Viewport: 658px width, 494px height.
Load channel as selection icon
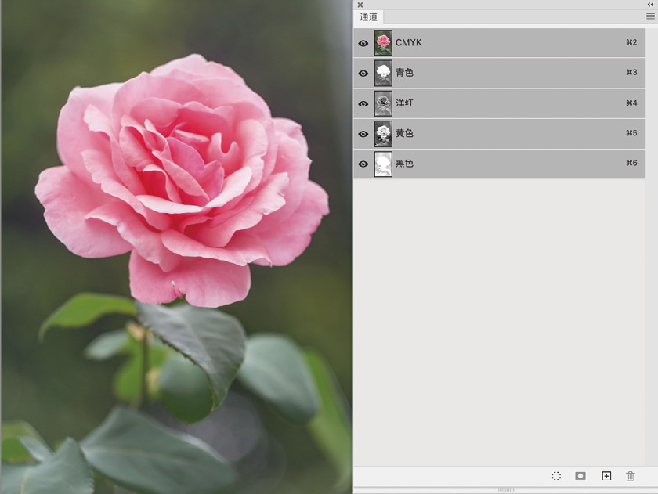click(x=556, y=476)
